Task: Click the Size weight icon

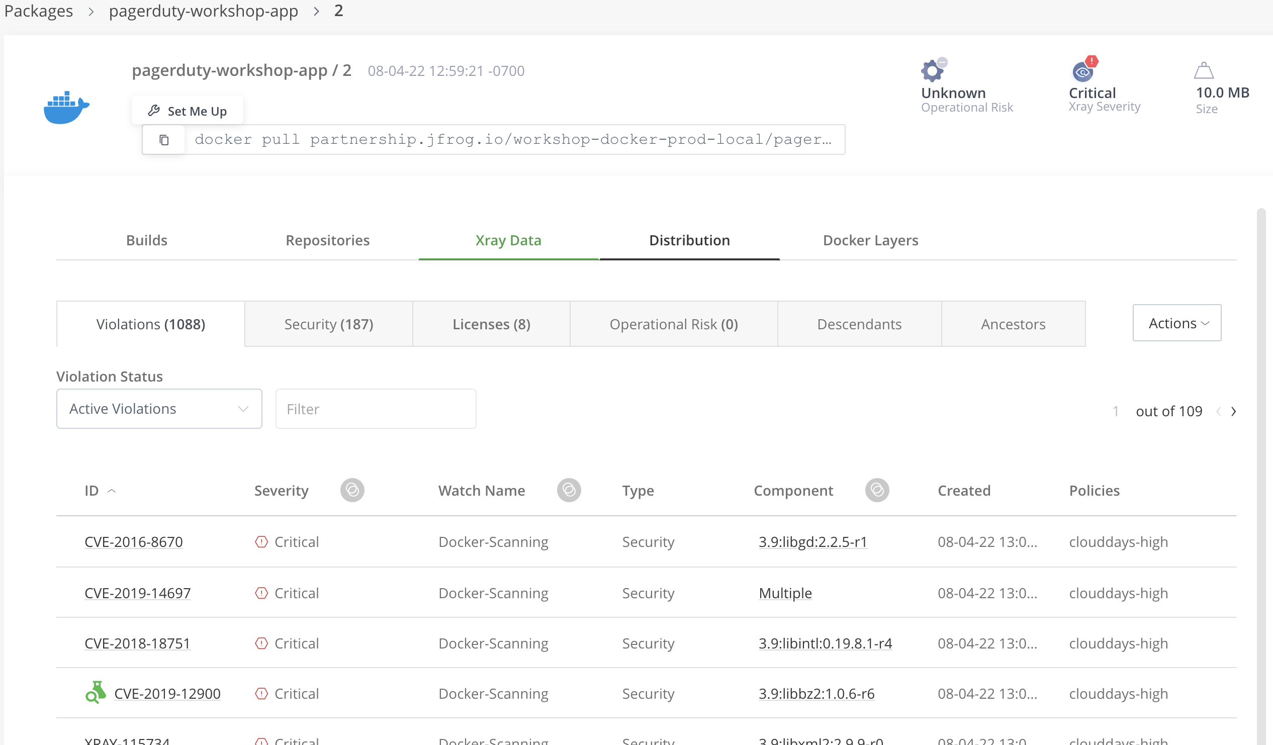Action: 1204,70
